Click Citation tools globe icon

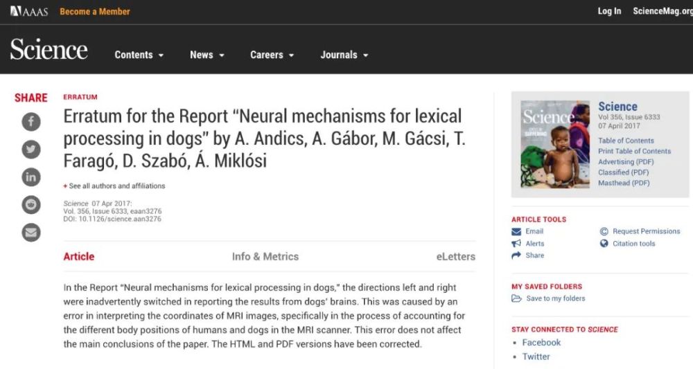click(x=604, y=243)
